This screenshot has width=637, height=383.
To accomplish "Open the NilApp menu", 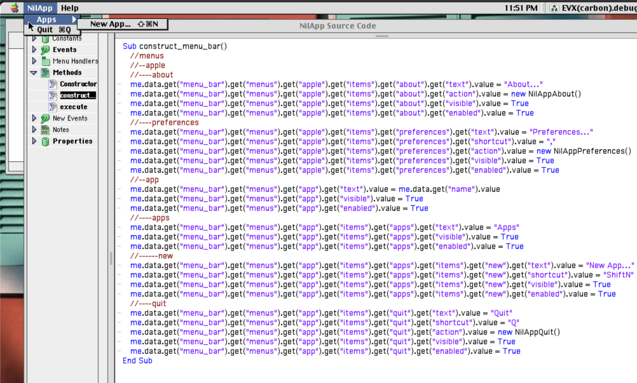I will pyautogui.click(x=40, y=8).
